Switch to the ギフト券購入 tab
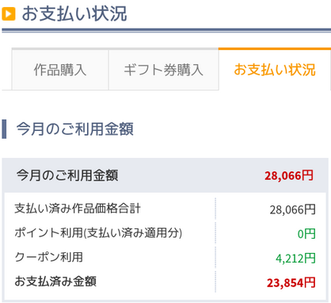This screenshot has width=331, height=303. click(164, 70)
